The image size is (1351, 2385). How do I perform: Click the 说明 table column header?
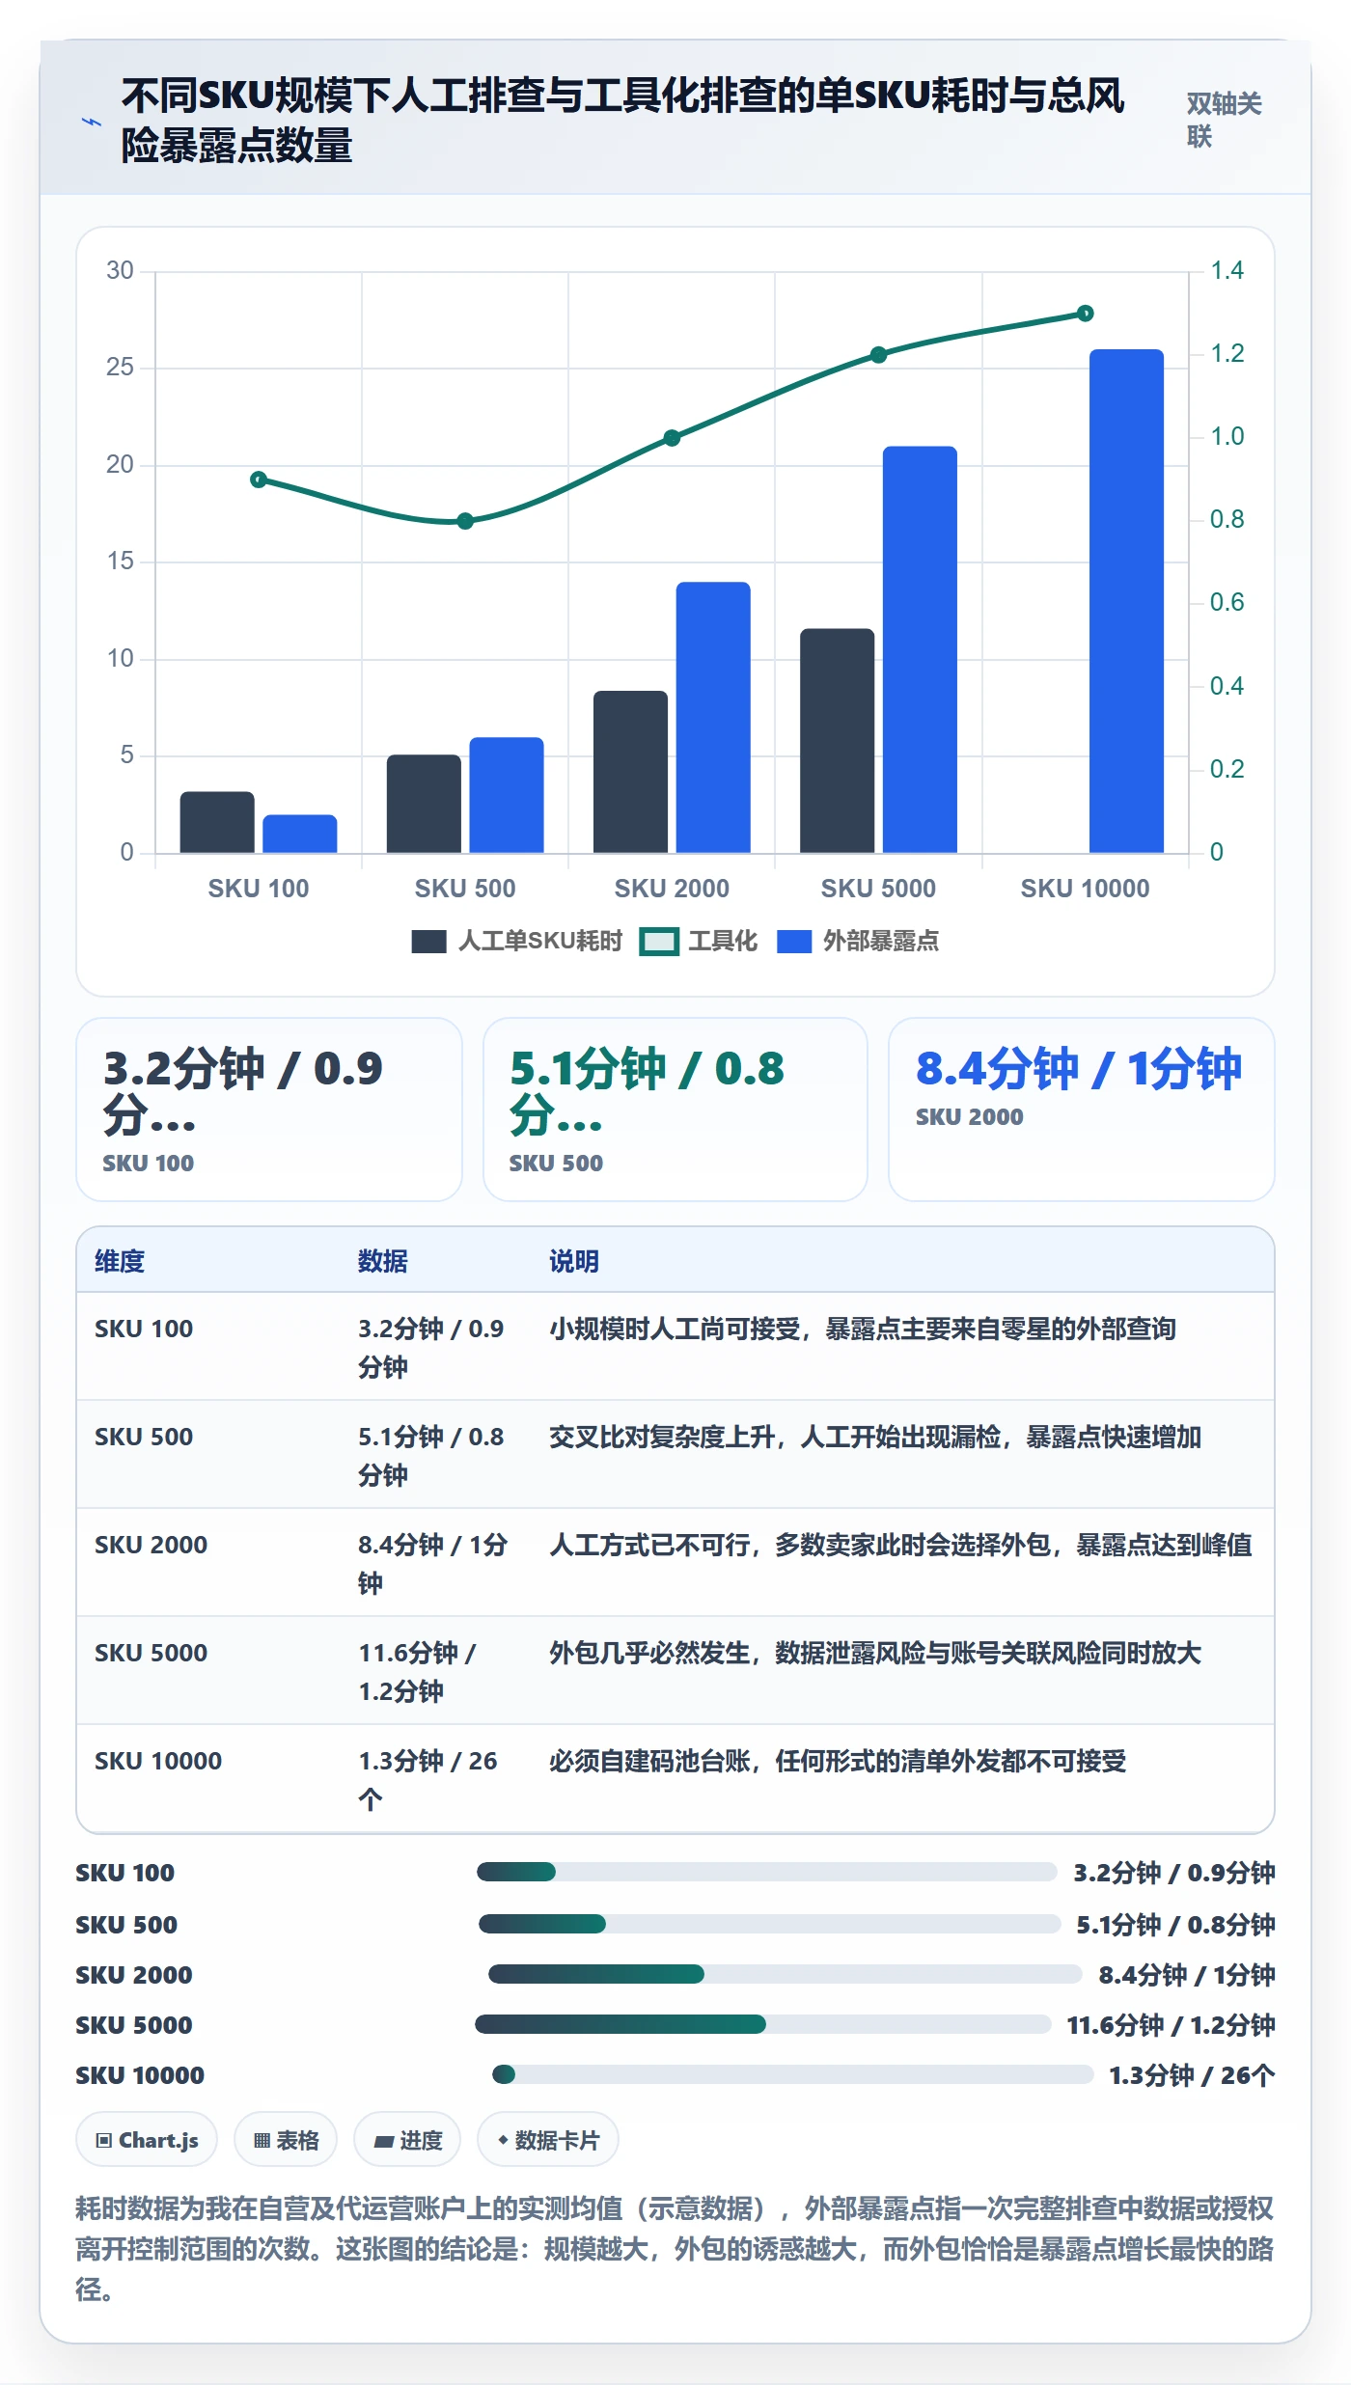[574, 1261]
